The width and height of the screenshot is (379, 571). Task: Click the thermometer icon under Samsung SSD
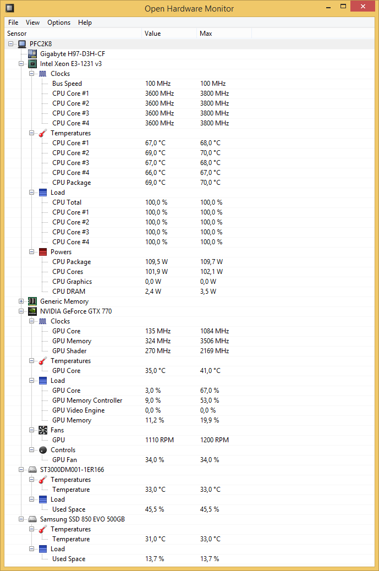tap(42, 530)
